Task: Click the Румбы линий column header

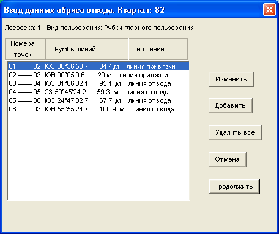Action: pos(87,49)
